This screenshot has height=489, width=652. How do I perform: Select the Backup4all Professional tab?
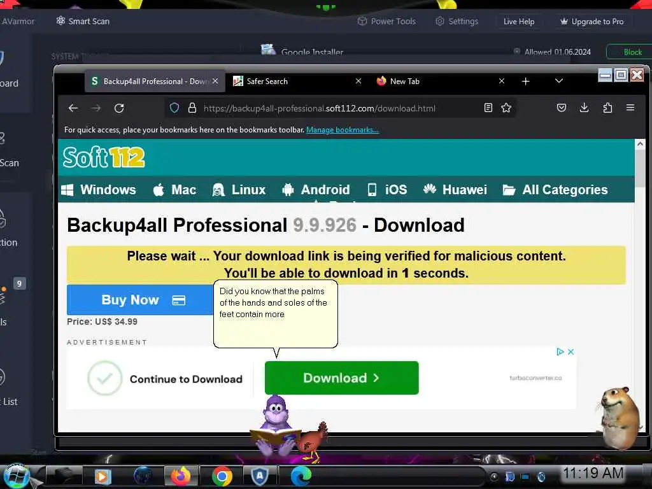(155, 81)
